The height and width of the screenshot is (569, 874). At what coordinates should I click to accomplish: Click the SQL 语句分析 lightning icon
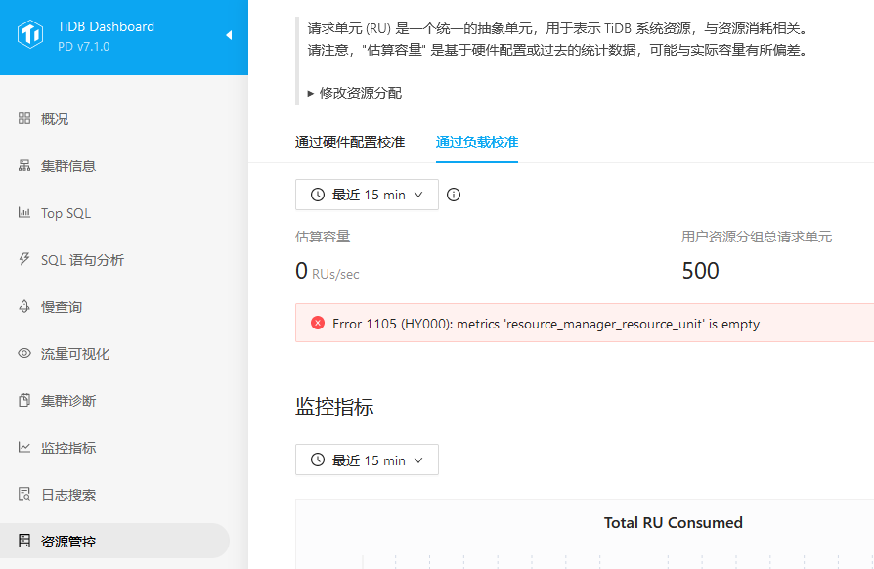[24, 260]
